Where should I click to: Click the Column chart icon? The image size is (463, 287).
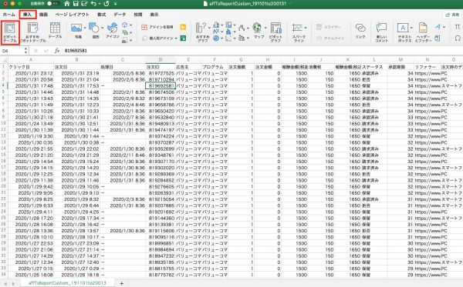[216, 25]
